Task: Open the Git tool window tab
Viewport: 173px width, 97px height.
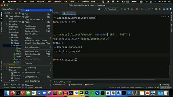Action: click(x=6, y=85)
